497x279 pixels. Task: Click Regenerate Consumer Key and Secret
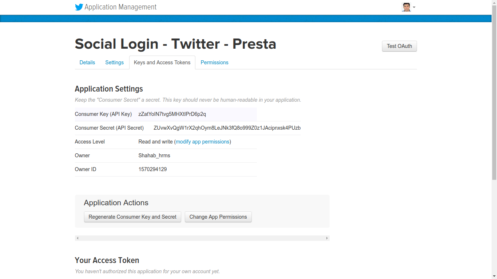pyautogui.click(x=132, y=217)
